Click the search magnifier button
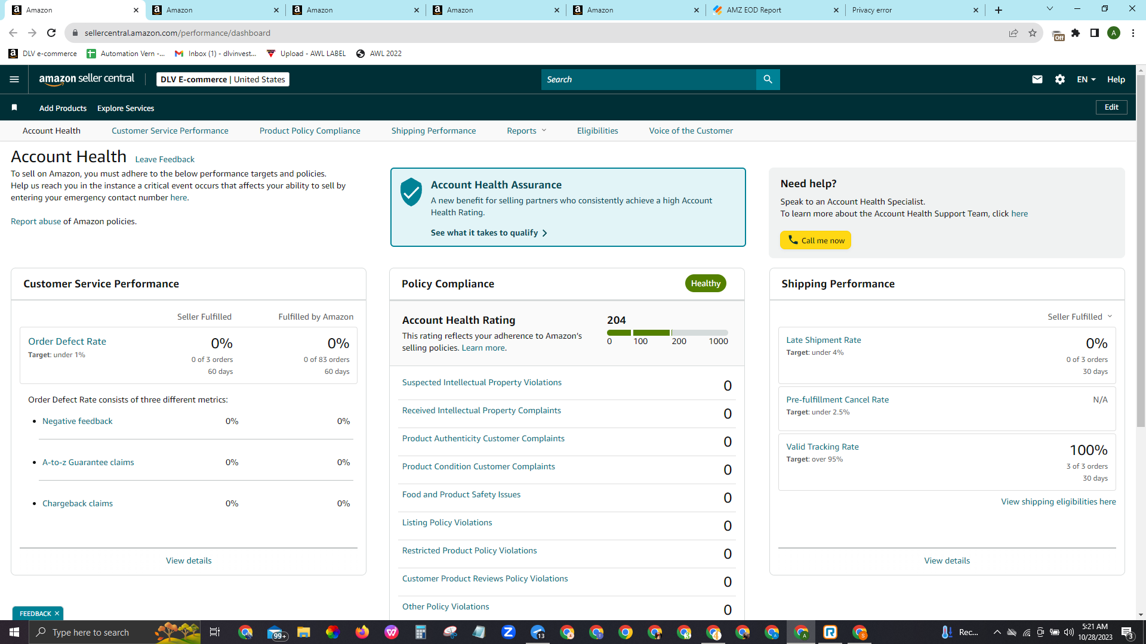 (x=768, y=79)
